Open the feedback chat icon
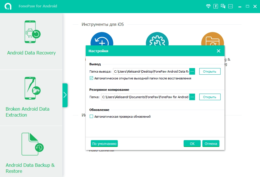This screenshot has width=260, height=177. (x=223, y=6)
